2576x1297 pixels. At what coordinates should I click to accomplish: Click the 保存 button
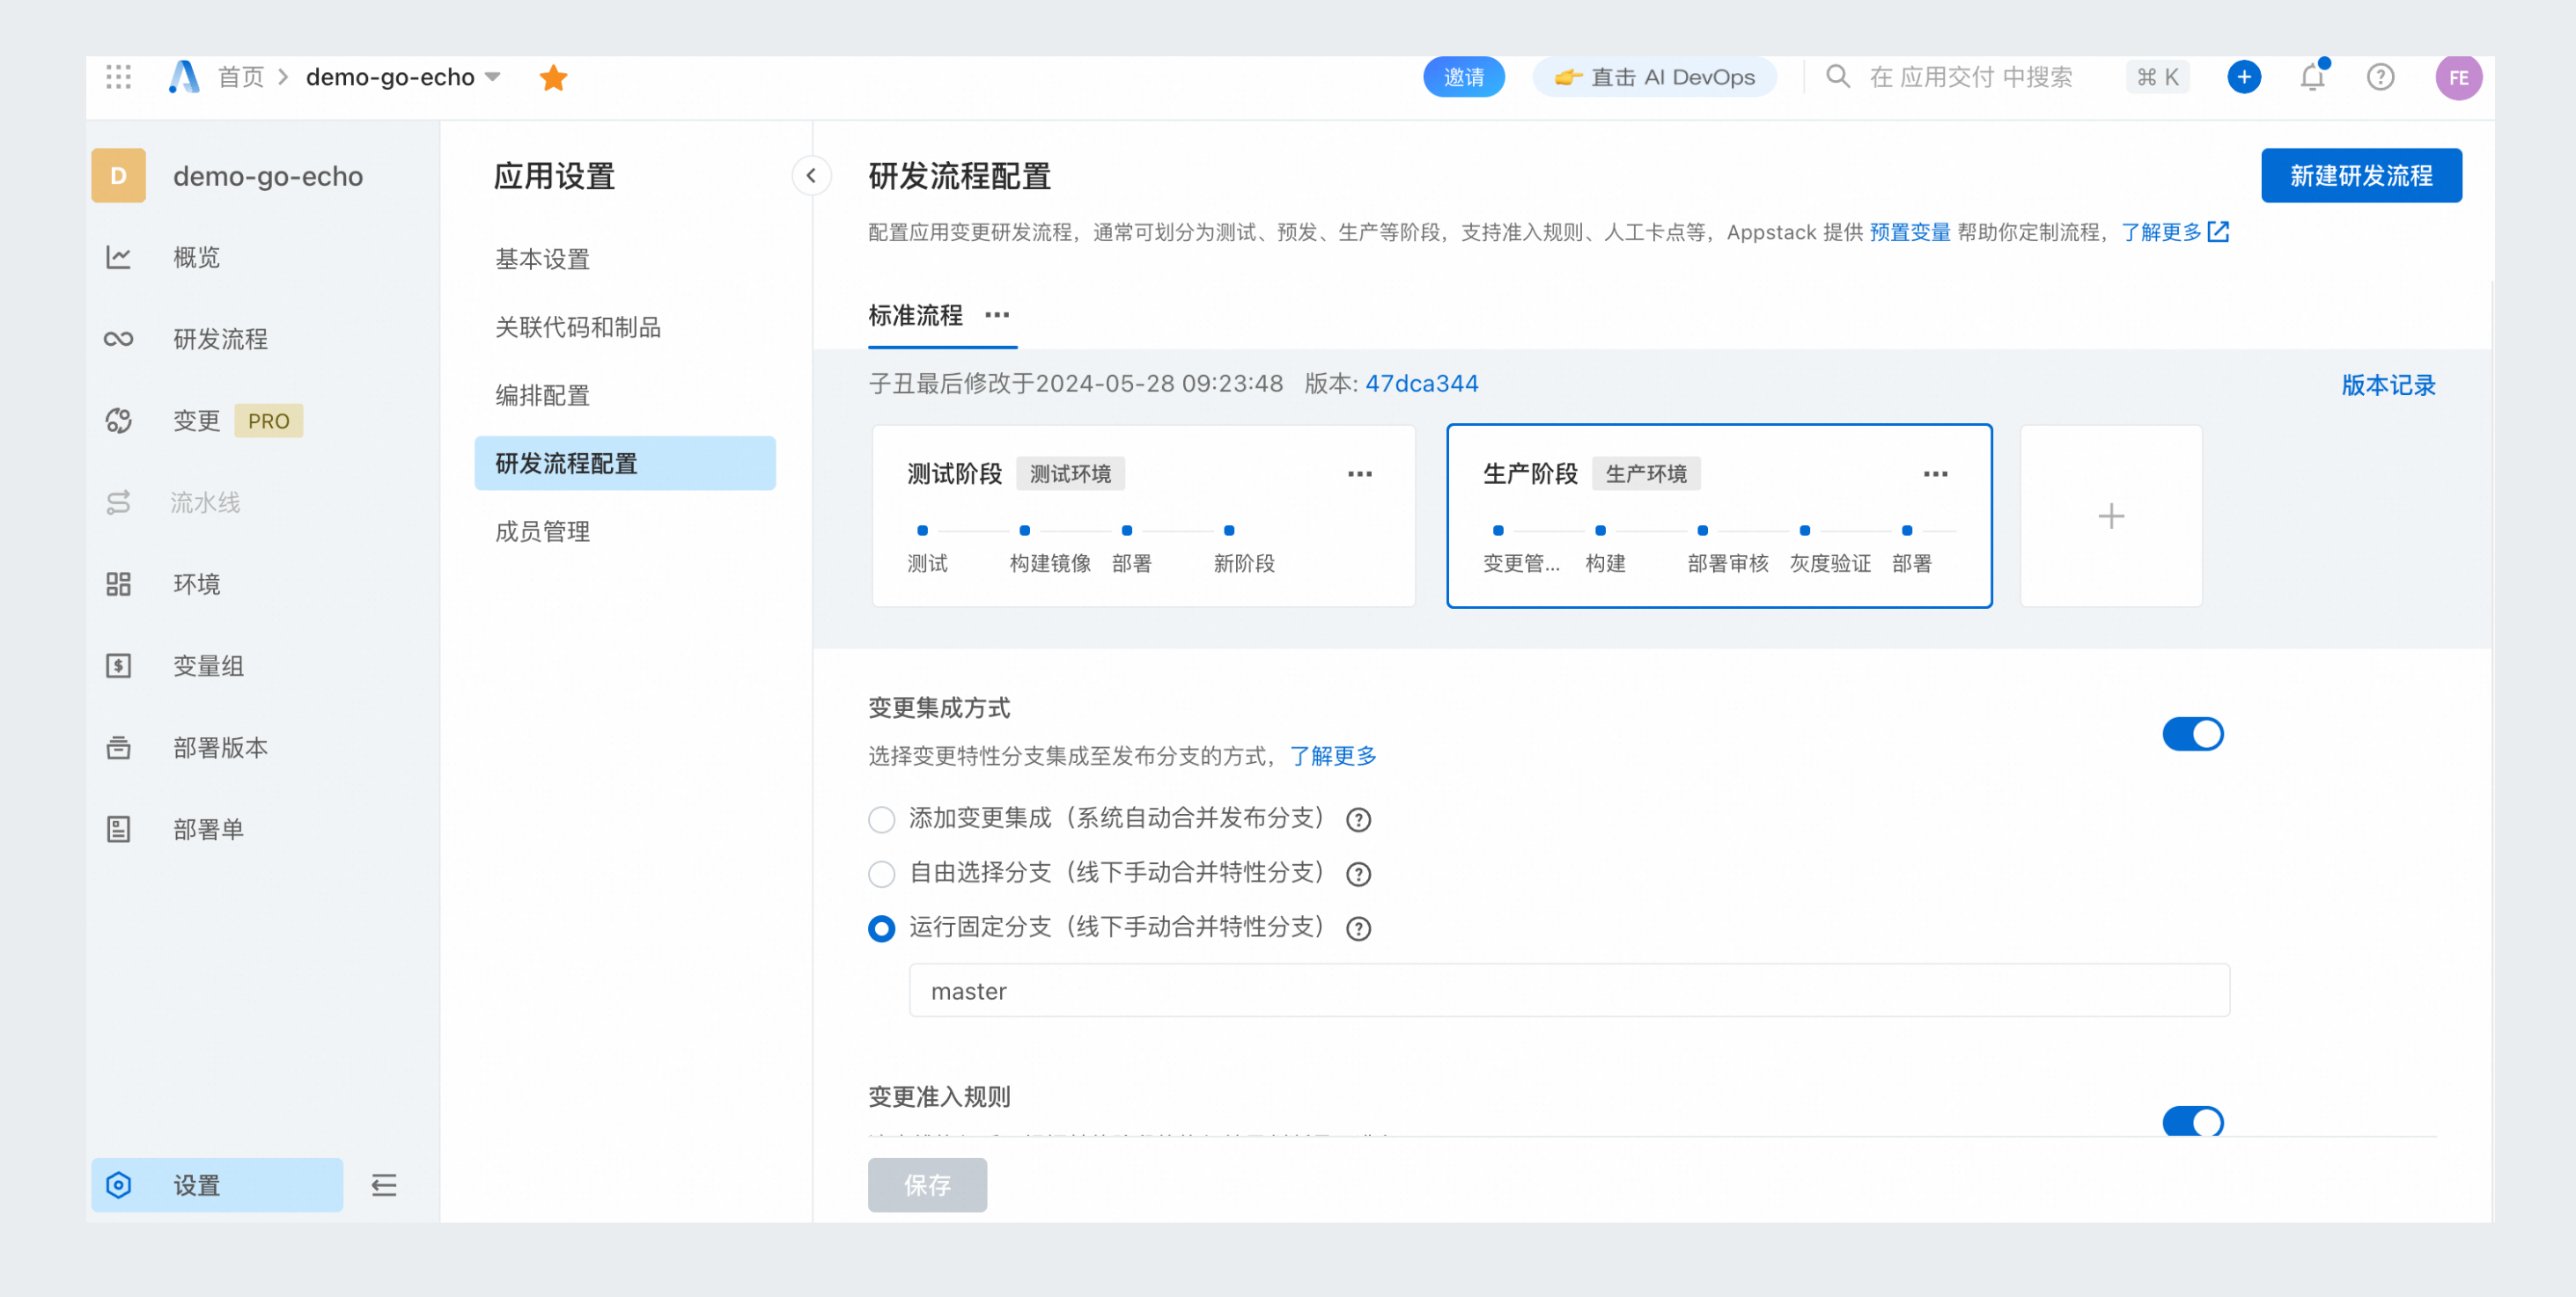pos(927,1185)
